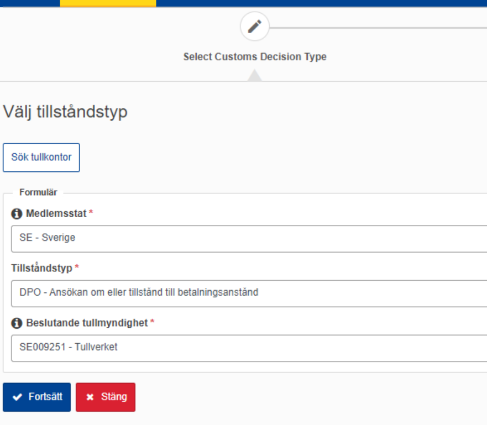Image resolution: width=487 pixels, height=425 pixels.
Task: Click the Välj tillståndstyp heading
Action: [x=65, y=112]
